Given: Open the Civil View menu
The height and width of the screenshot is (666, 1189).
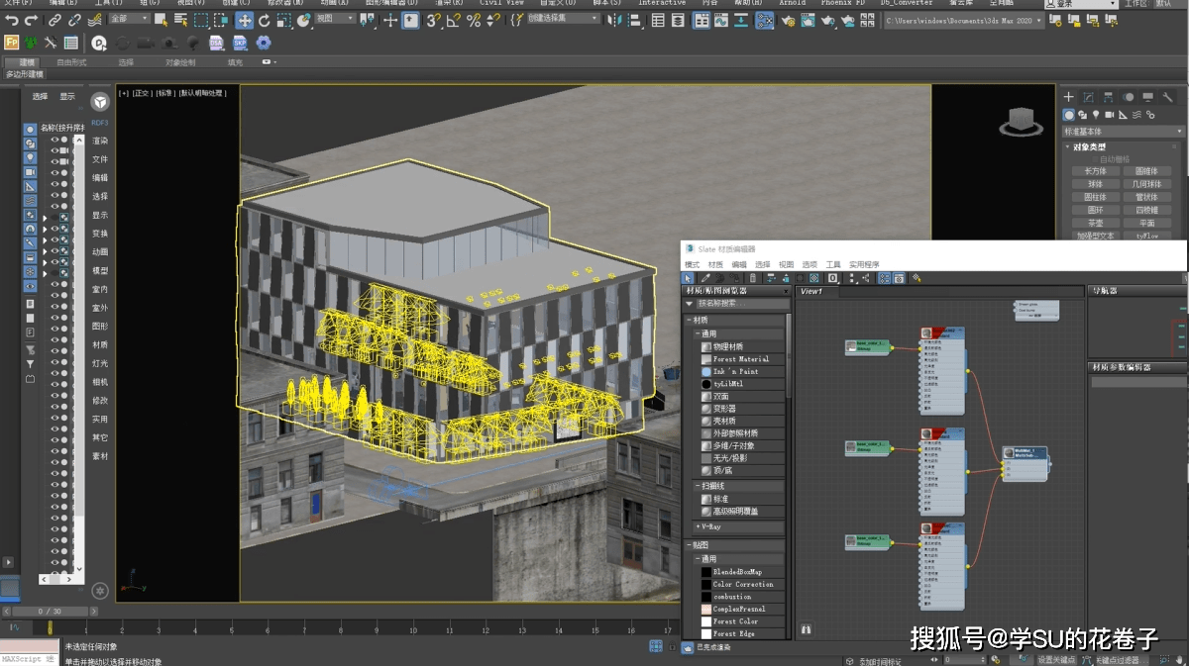Looking at the screenshot, I should tap(501, 3).
